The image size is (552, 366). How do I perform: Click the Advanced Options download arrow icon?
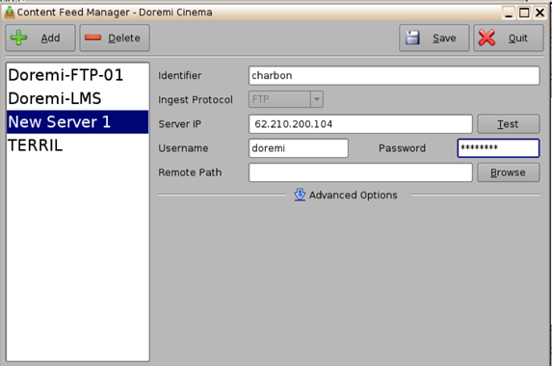(x=300, y=195)
